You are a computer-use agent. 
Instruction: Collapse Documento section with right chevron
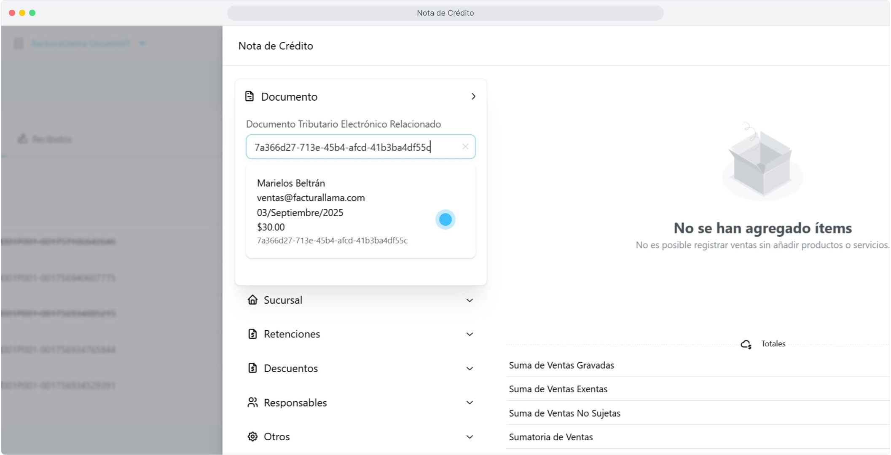tap(473, 96)
